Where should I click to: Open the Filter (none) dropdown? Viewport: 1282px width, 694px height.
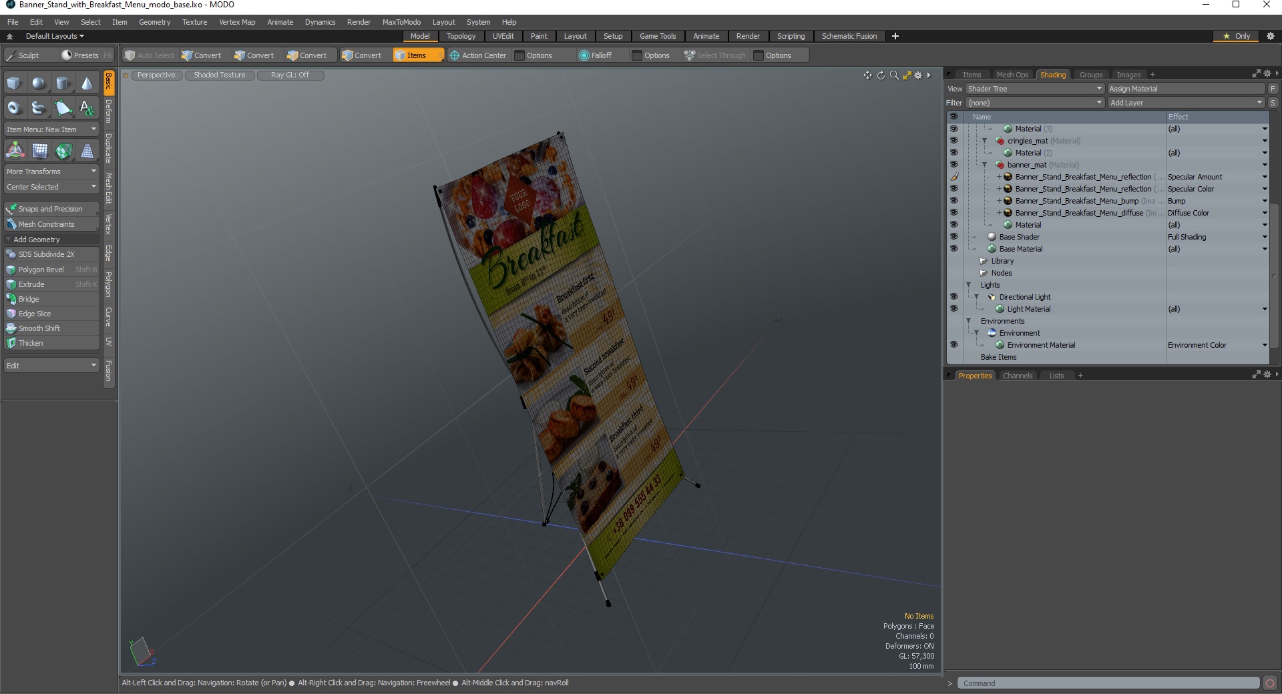[x=1034, y=103]
